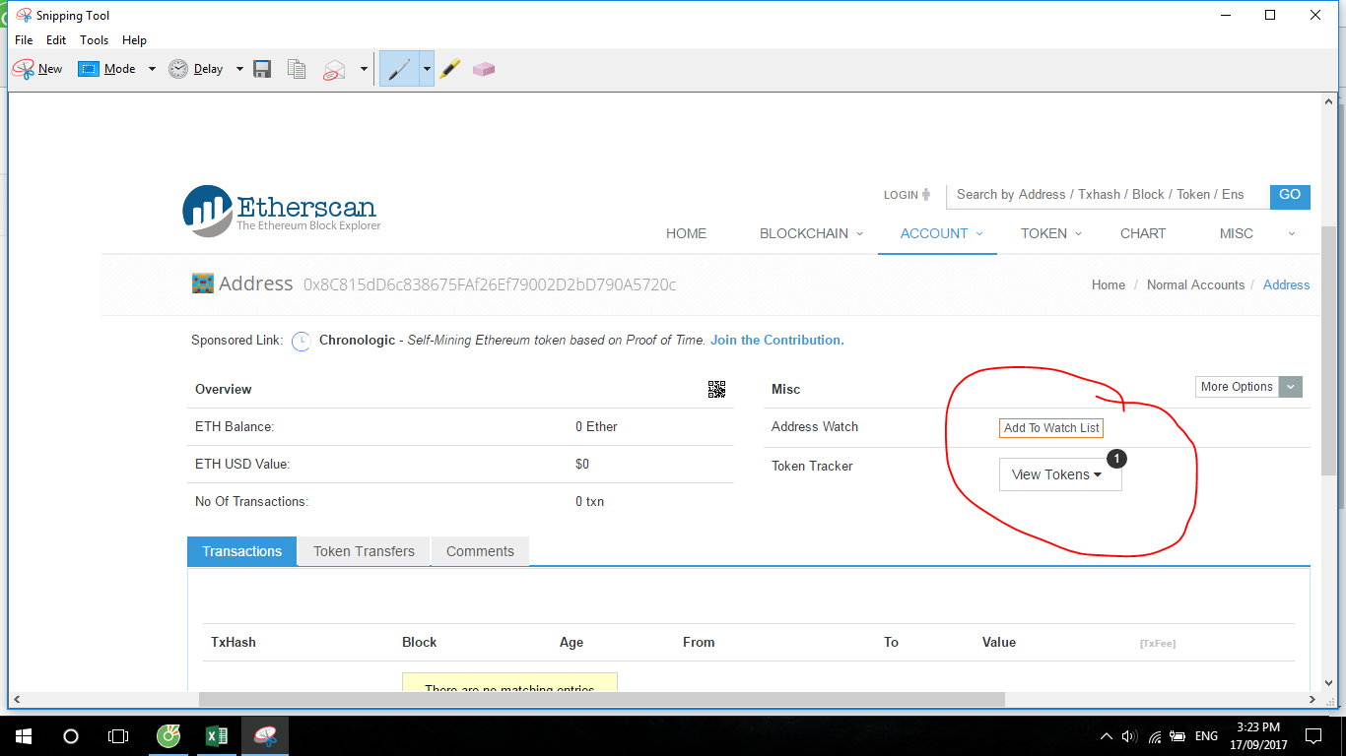The image size is (1346, 756).
Task: Click the Add To Watch List button
Action: [x=1051, y=428]
